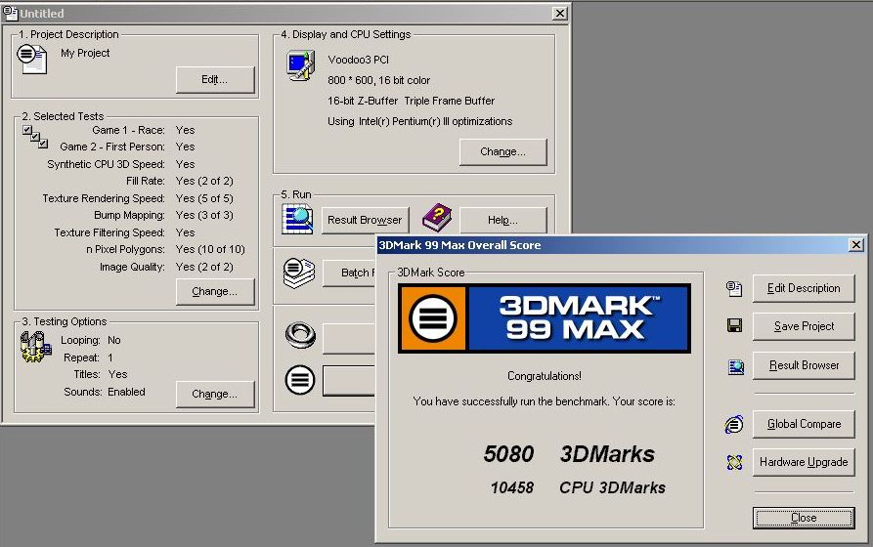Screen dimensions: 873x547
Task: Click "Image Quality:" test row
Action: pos(166,267)
